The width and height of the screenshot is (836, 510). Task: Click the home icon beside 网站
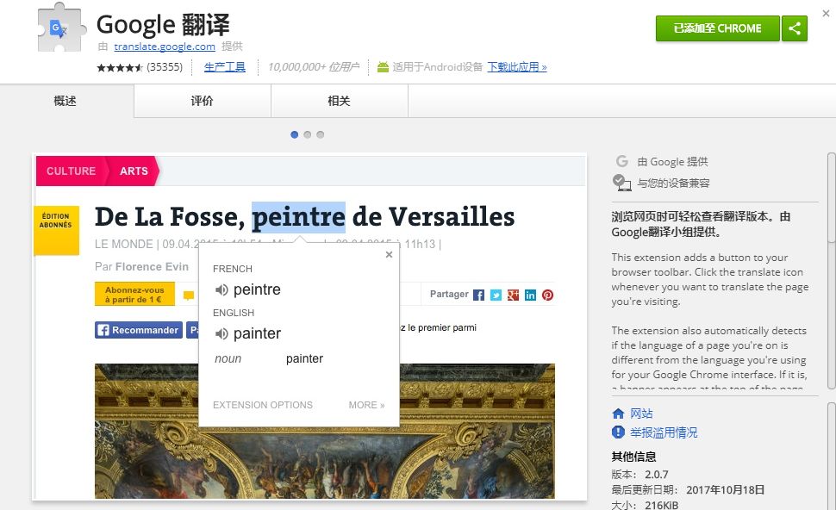[619, 414]
